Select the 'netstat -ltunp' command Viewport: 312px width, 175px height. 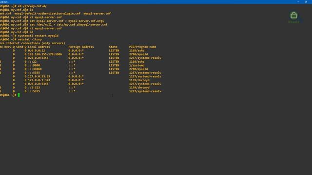(30, 39)
